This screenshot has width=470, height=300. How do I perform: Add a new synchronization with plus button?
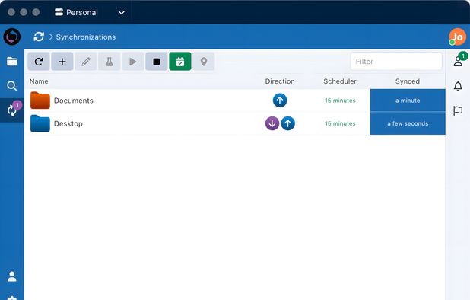(62, 62)
